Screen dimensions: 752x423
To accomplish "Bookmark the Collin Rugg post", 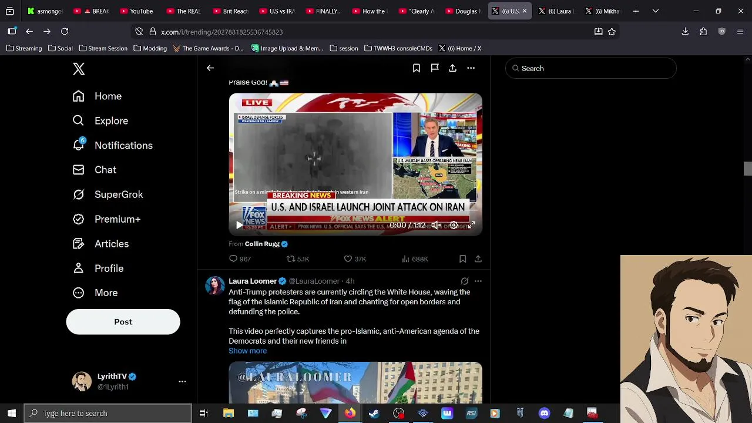I will 462,259.
